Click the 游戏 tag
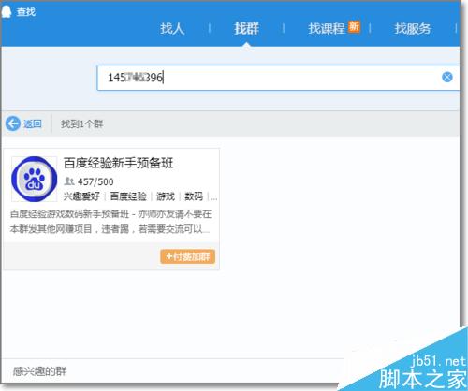 166,196
